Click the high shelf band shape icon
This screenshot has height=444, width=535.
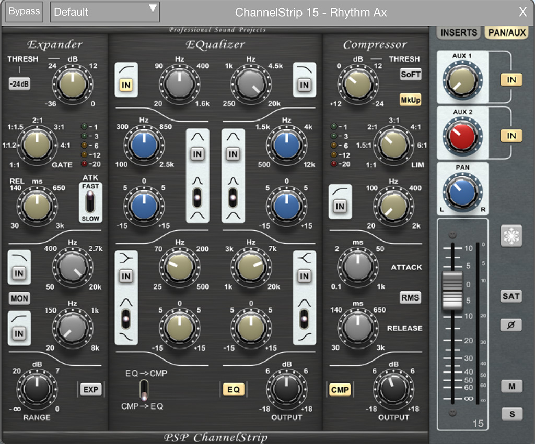tap(305, 259)
